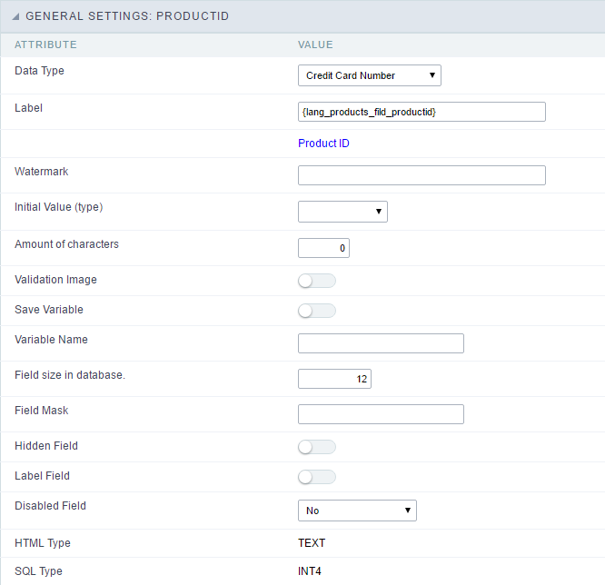605x585 pixels.
Task: Focus the Watermark text field
Action: pyautogui.click(x=422, y=175)
